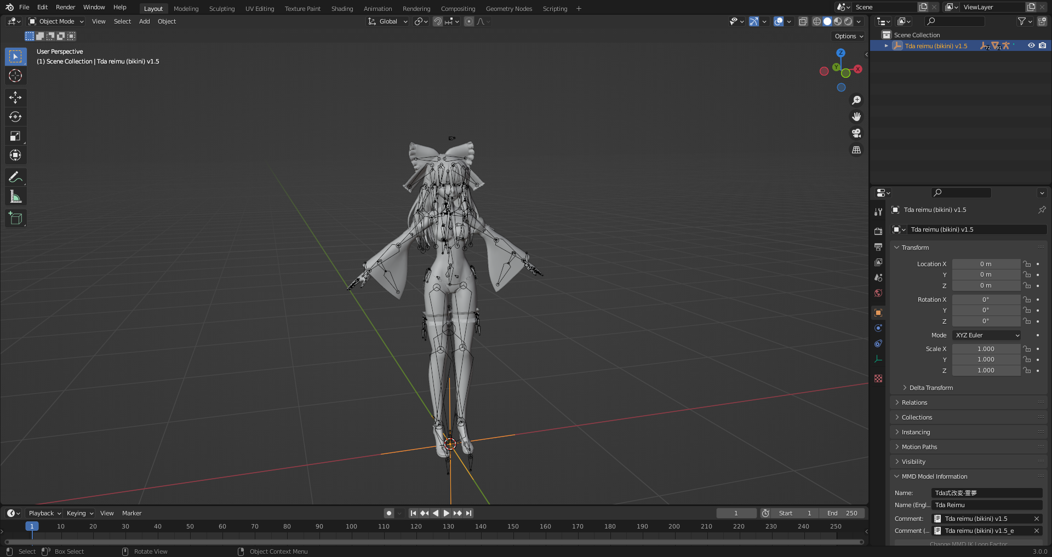The width and height of the screenshot is (1052, 557).
Task: Open the Object Mode dropdown
Action: coord(55,21)
